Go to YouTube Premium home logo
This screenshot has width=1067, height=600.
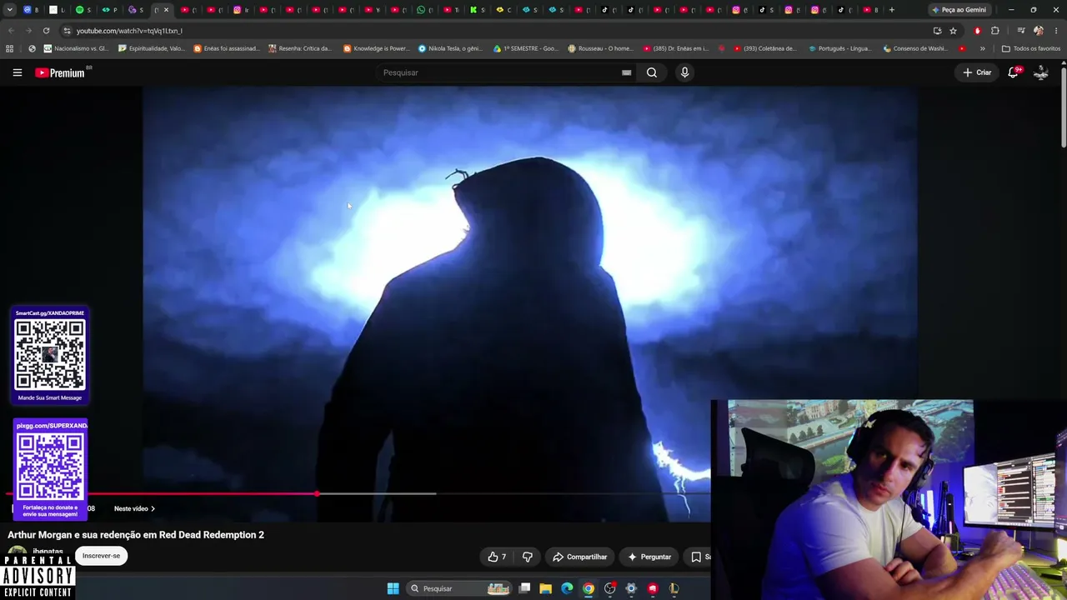point(60,72)
